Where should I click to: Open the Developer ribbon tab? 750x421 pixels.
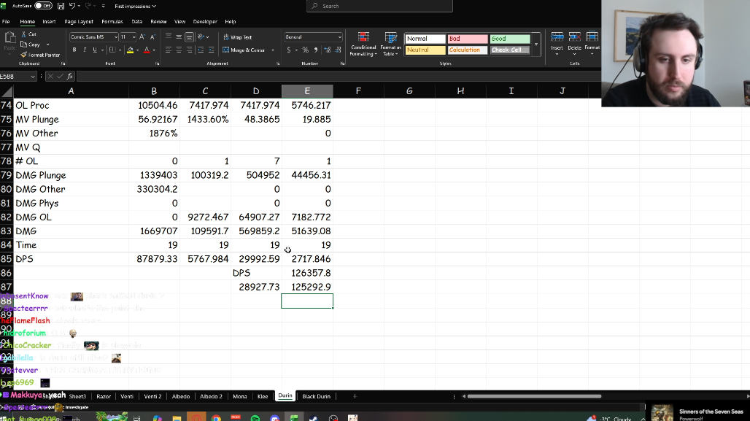tap(205, 22)
